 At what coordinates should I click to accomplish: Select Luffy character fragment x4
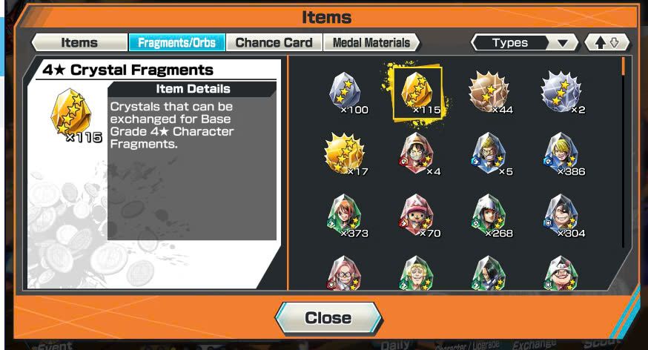click(x=417, y=153)
